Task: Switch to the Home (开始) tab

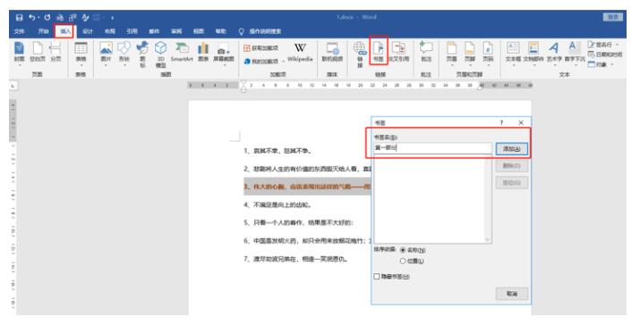Action: (43, 31)
